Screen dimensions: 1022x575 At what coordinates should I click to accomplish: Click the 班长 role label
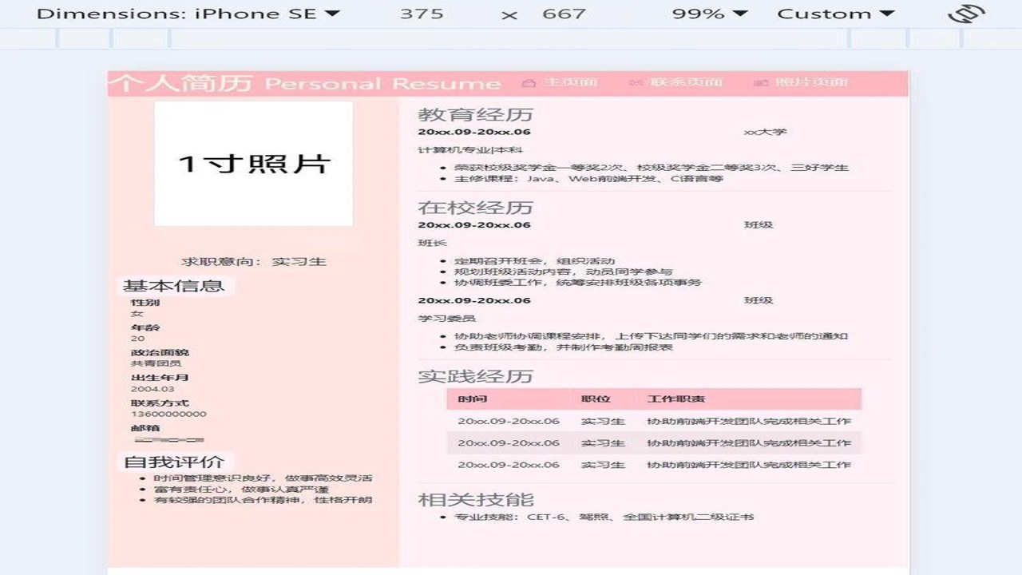(x=432, y=243)
